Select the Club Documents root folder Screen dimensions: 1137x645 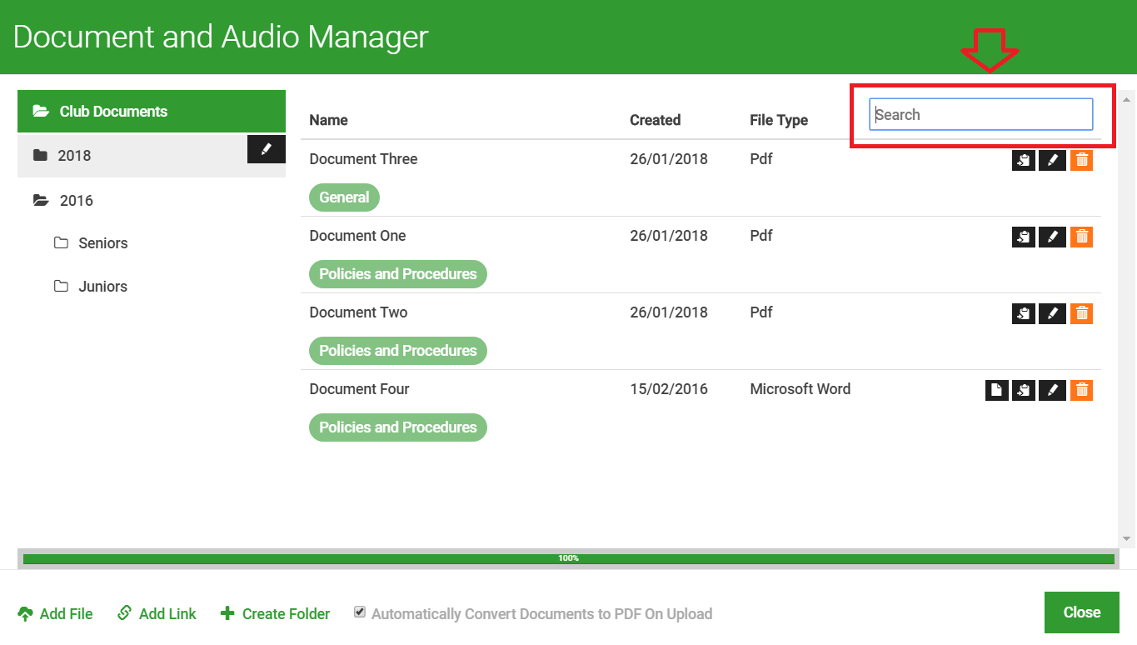tap(152, 111)
